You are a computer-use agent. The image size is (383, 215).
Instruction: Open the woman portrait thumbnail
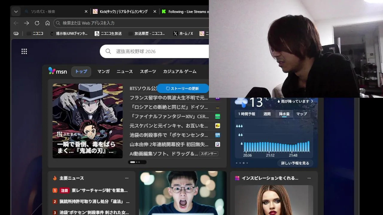[274, 200]
